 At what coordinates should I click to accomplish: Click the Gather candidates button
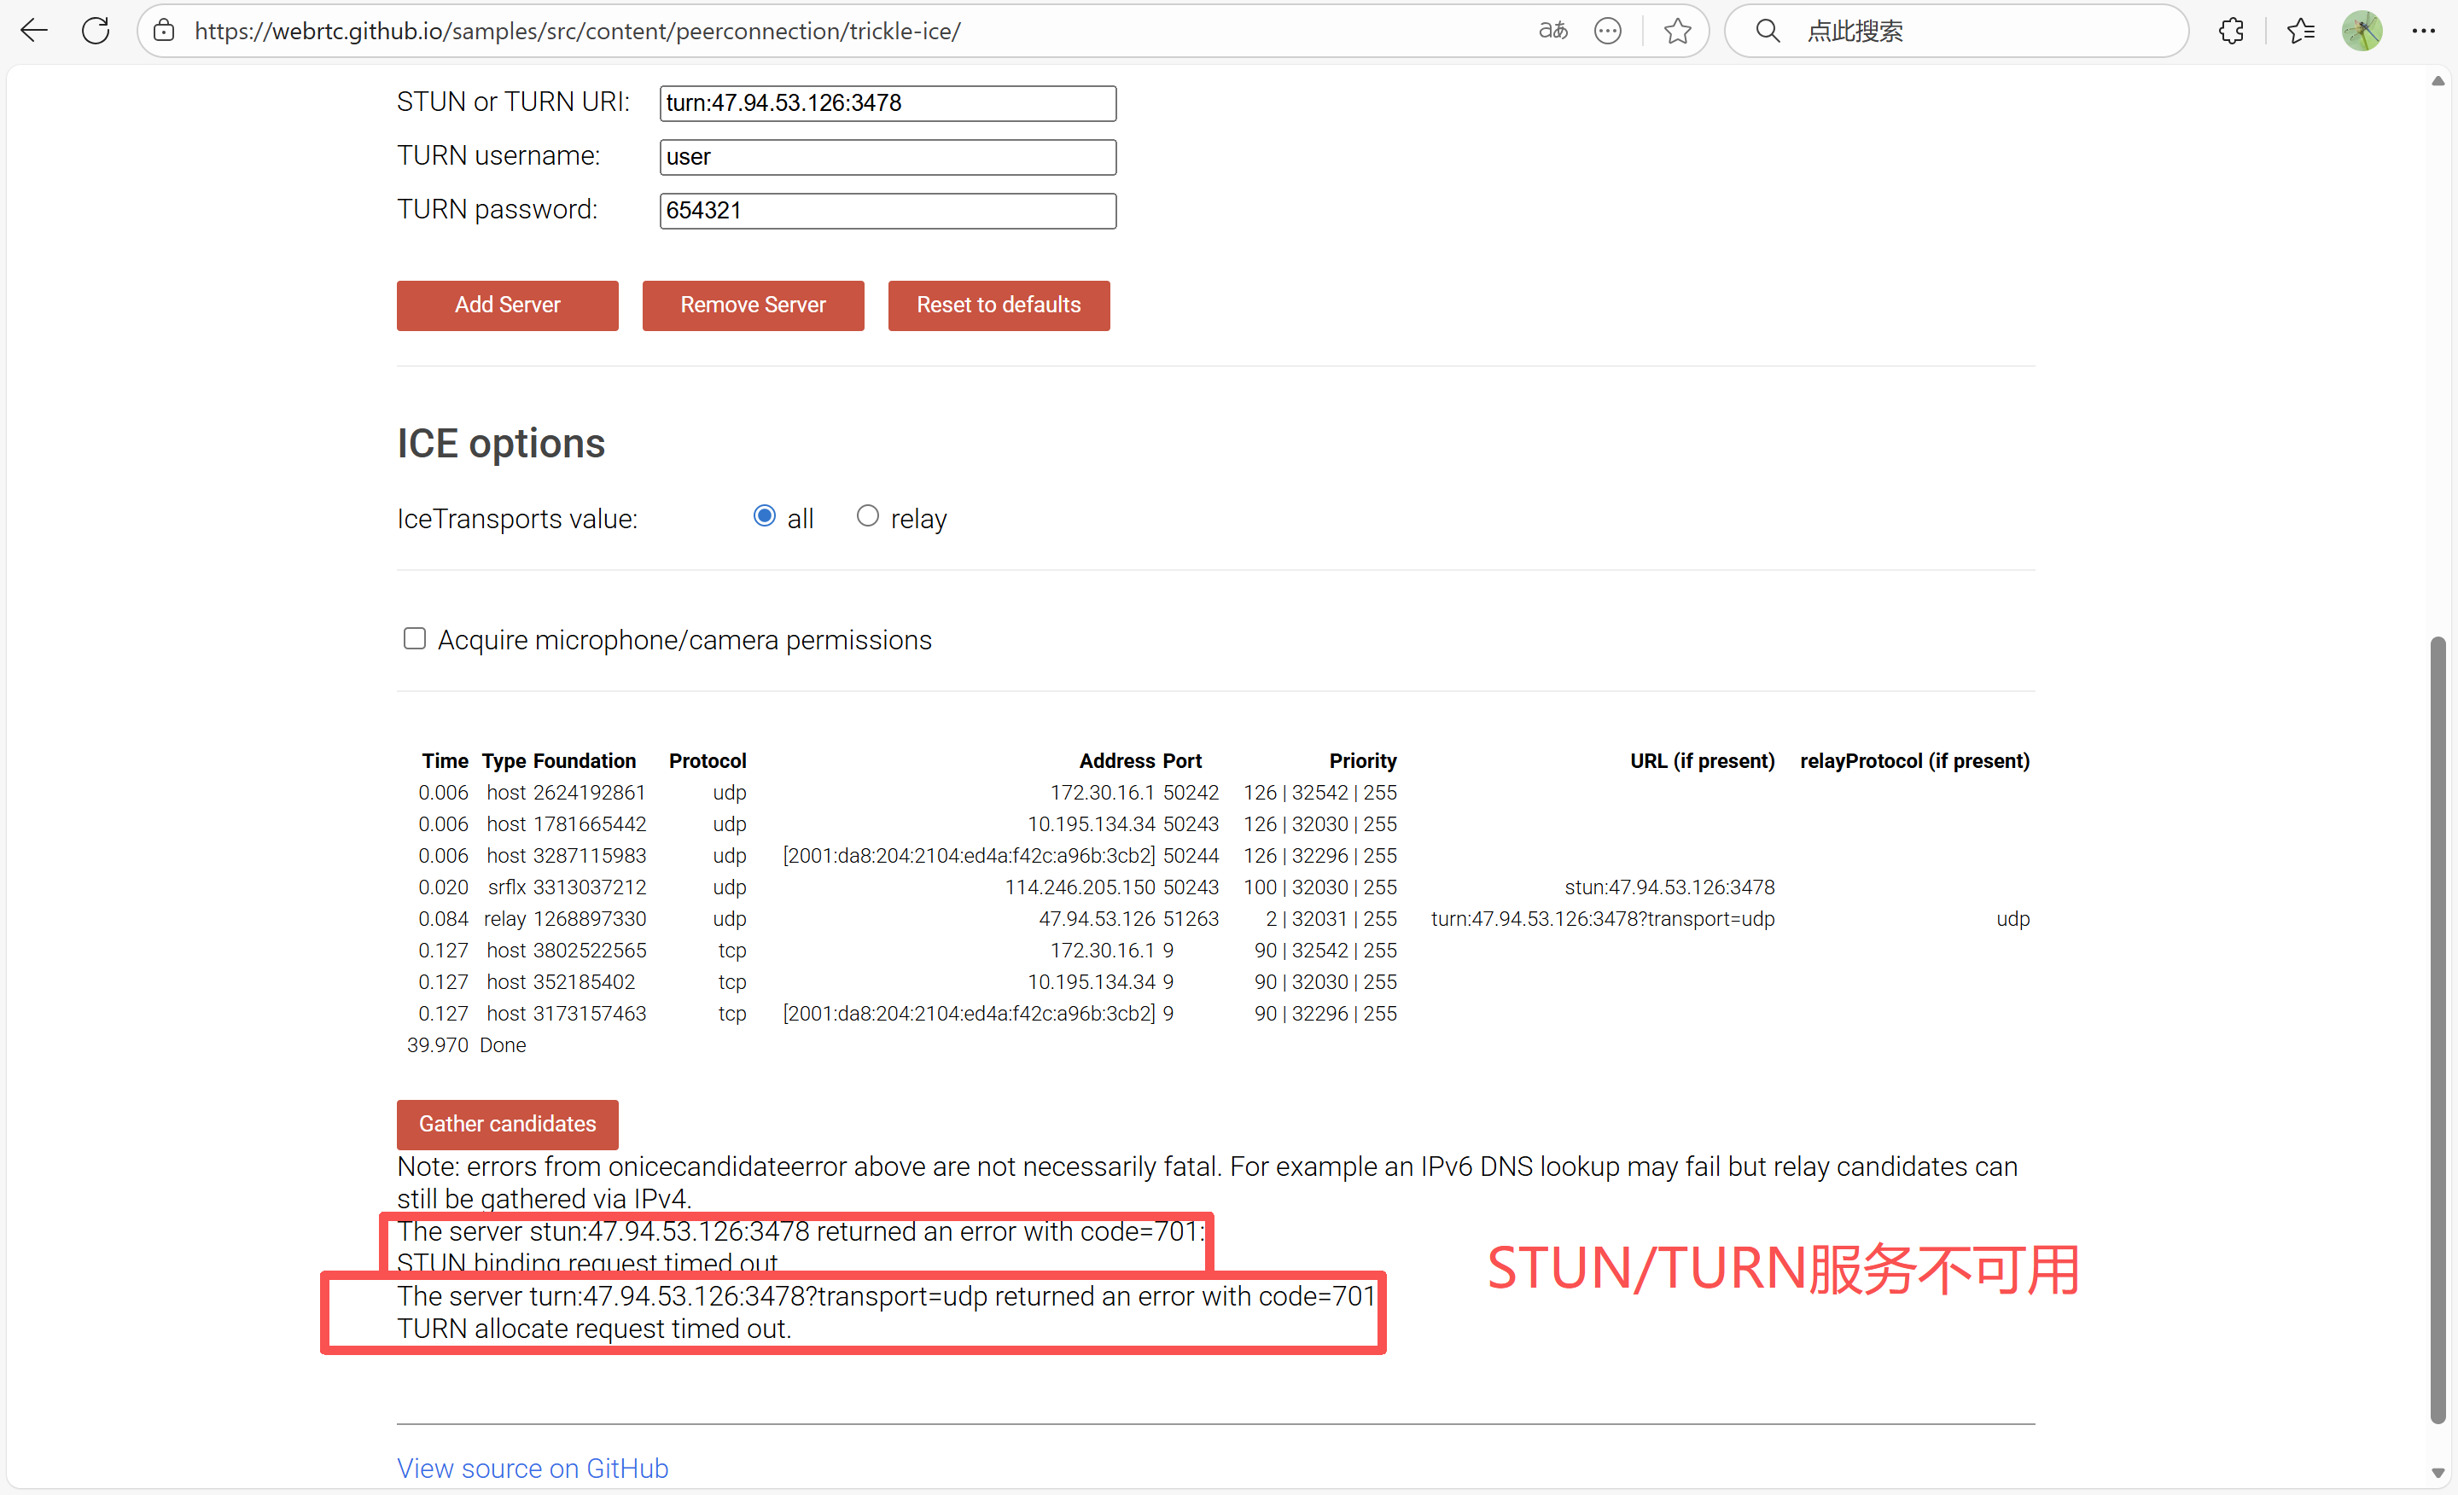click(x=507, y=1124)
